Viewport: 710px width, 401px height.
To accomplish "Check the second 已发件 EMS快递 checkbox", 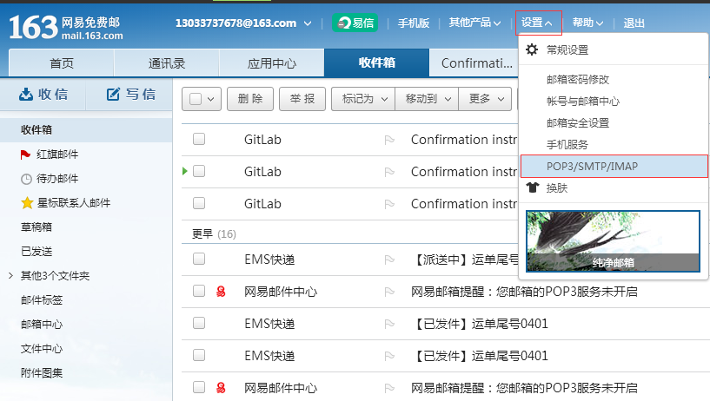I will click(x=199, y=355).
